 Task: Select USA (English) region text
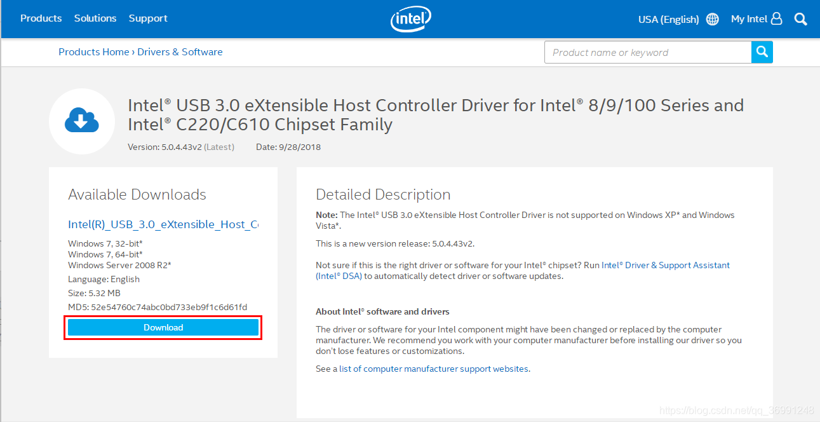(668, 19)
